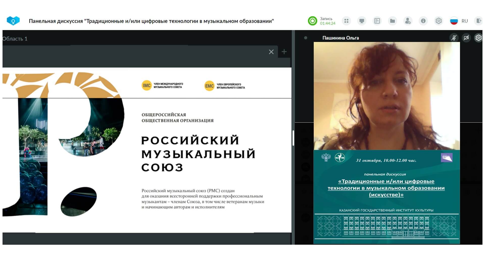485x273 pixels.
Task: Click the exit room icon
Action: [479, 21]
